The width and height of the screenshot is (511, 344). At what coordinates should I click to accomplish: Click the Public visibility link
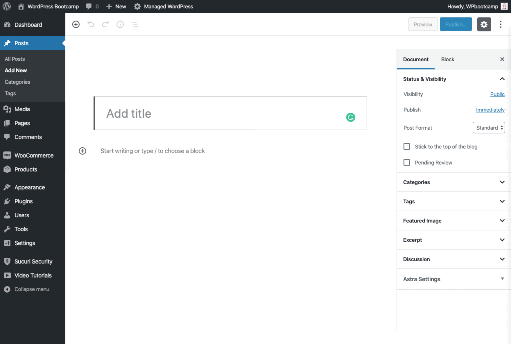click(x=497, y=94)
